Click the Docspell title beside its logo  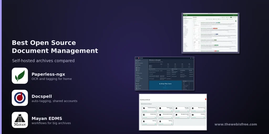(42, 96)
